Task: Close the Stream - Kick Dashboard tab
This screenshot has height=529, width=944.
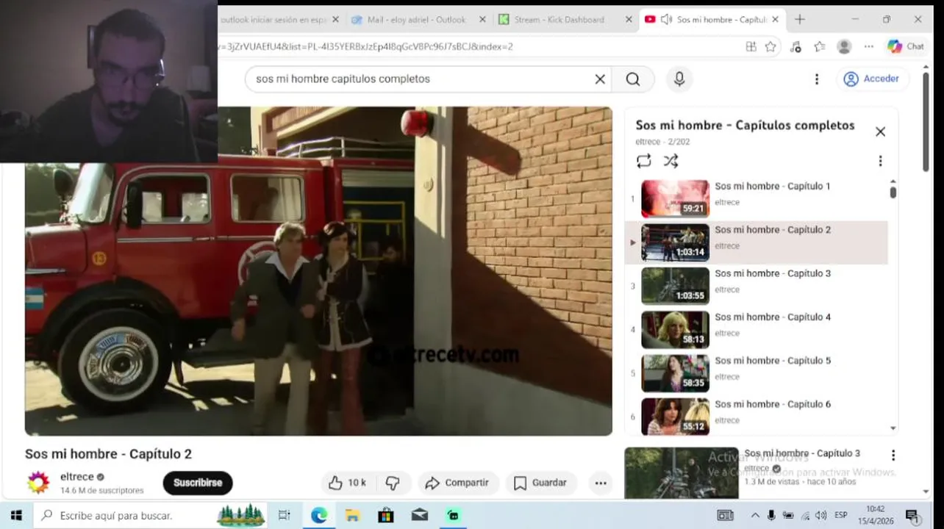Action: click(x=629, y=20)
